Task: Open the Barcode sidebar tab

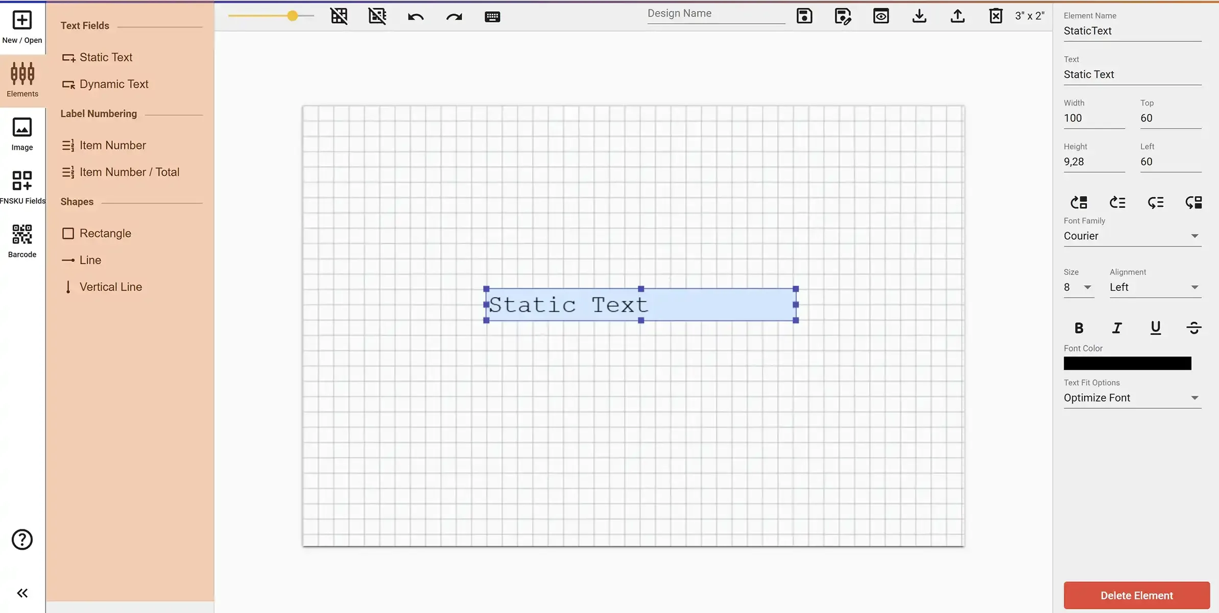Action: (x=22, y=241)
